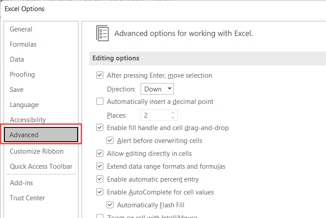Open the Trust Center category

(27, 198)
